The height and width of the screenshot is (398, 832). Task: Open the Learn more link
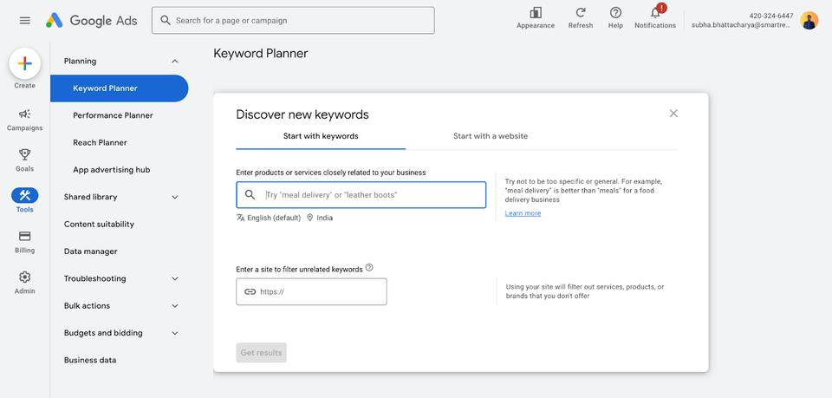[523, 213]
